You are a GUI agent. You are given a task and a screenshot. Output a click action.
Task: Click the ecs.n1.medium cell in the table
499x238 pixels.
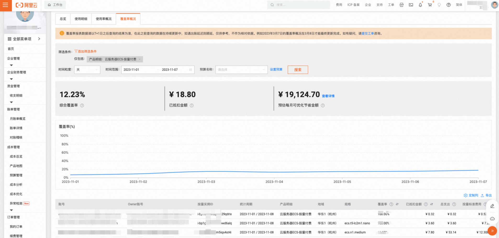(355, 232)
